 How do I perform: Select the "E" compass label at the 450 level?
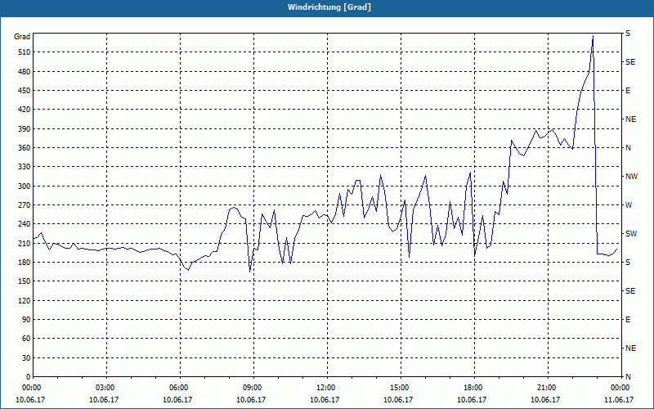[628, 91]
